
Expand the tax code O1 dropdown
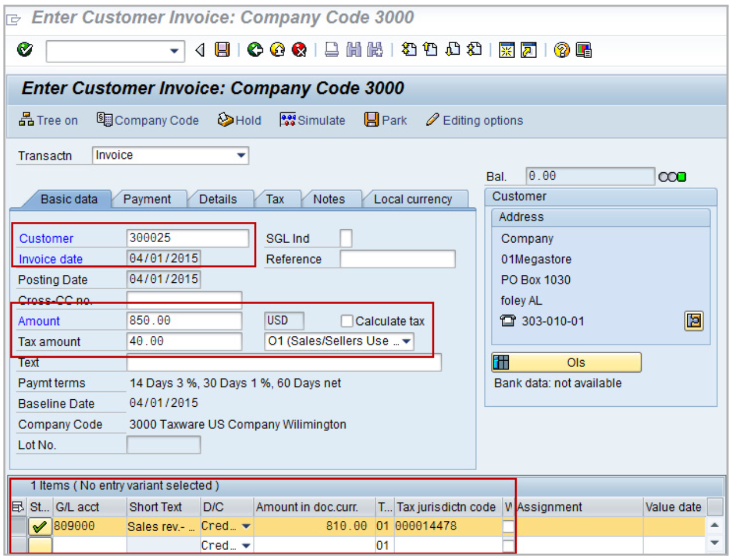406,342
